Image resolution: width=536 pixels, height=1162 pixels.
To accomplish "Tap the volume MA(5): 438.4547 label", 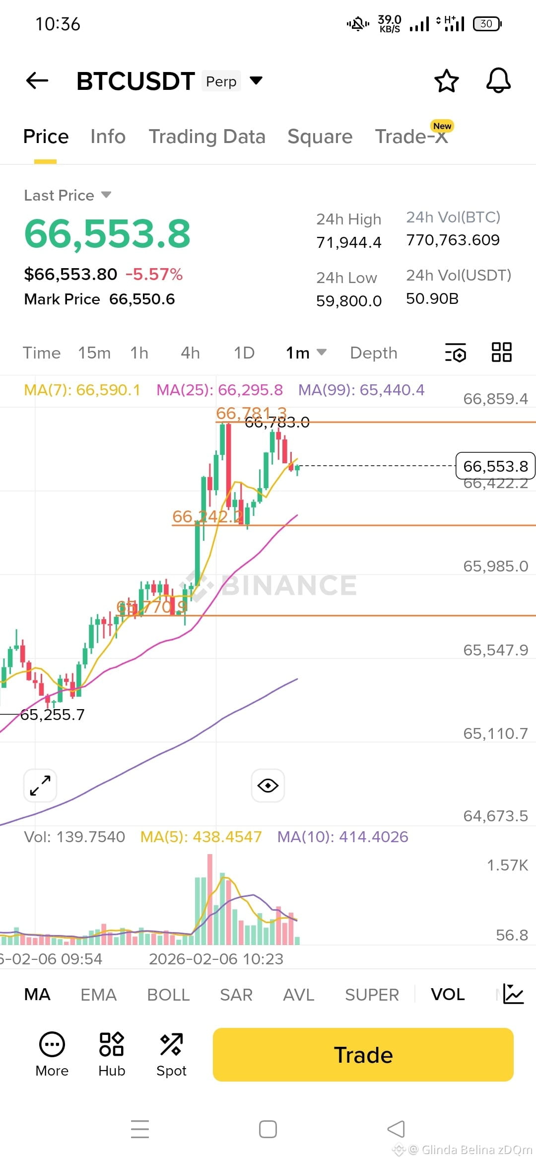I will pyautogui.click(x=201, y=837).
